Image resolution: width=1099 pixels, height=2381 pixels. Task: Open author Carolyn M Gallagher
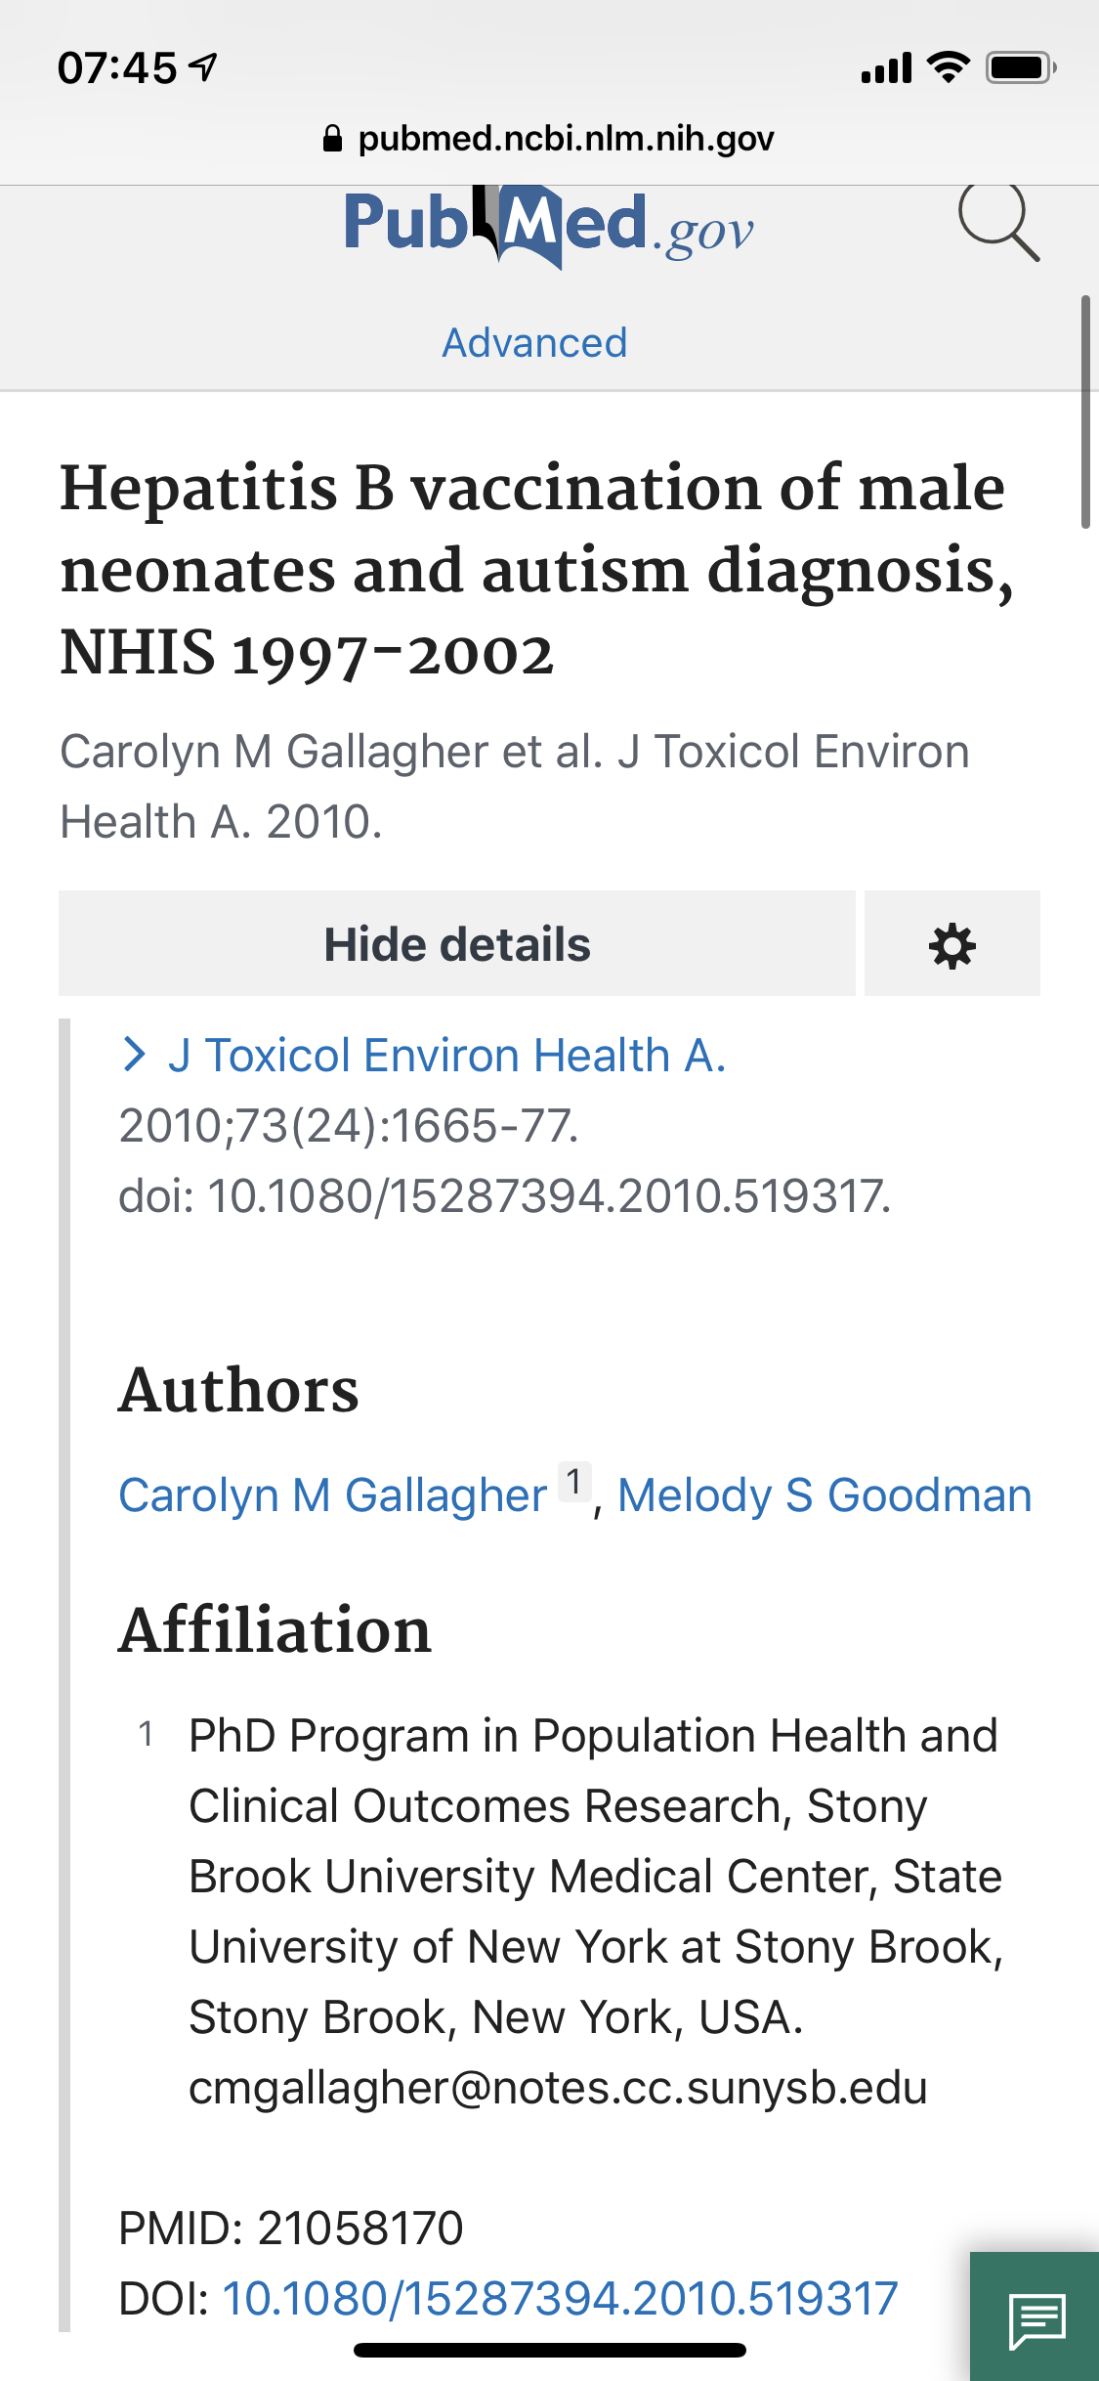pos(332,1495)
